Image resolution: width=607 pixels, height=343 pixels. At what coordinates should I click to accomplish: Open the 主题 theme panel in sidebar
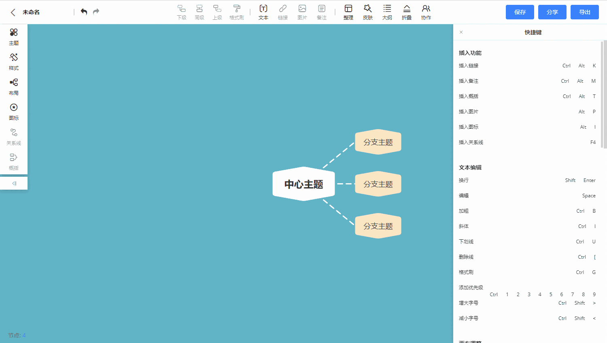click(13, 38)
